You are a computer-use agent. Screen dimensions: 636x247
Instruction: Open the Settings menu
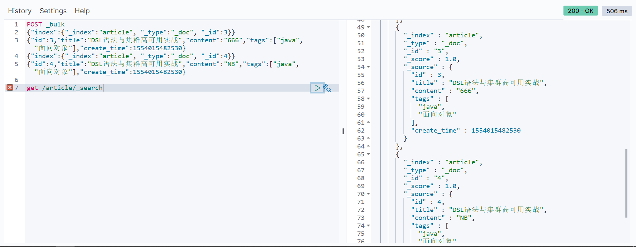(53, 11)
